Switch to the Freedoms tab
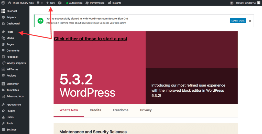The image size is (262, 134). click(121, 110)
